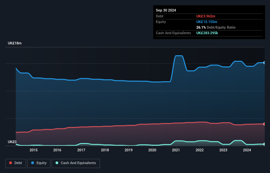Select the 2024 x-axis label
The image size is (270, 173).
pyautogui.click(x=247, y=150)
